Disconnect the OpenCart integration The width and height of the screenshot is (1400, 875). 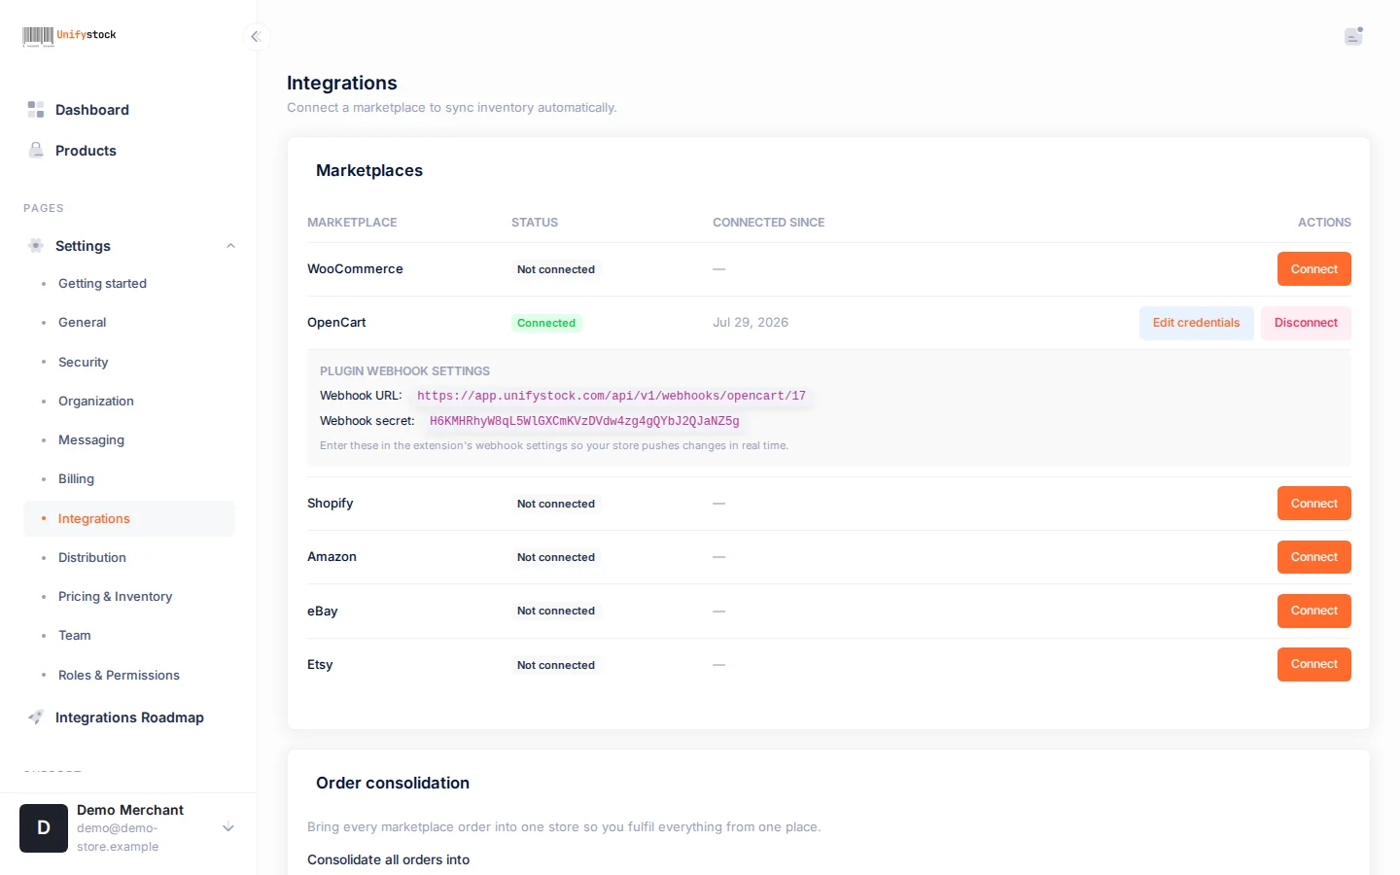1306,323
